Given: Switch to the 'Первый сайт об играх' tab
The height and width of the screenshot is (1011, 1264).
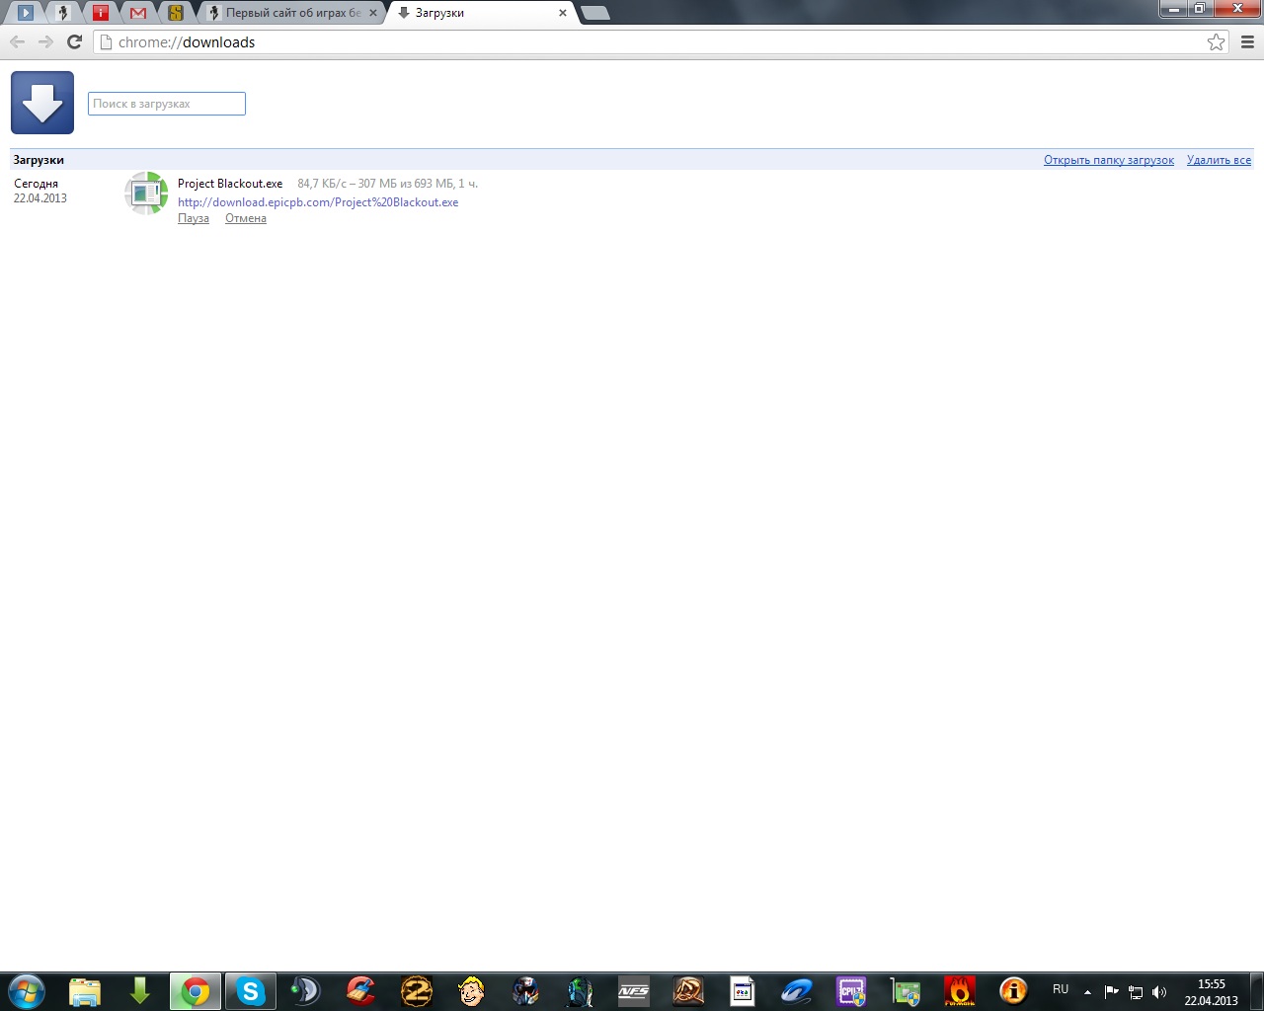Looking at the screenshot, I should point(291,13).
